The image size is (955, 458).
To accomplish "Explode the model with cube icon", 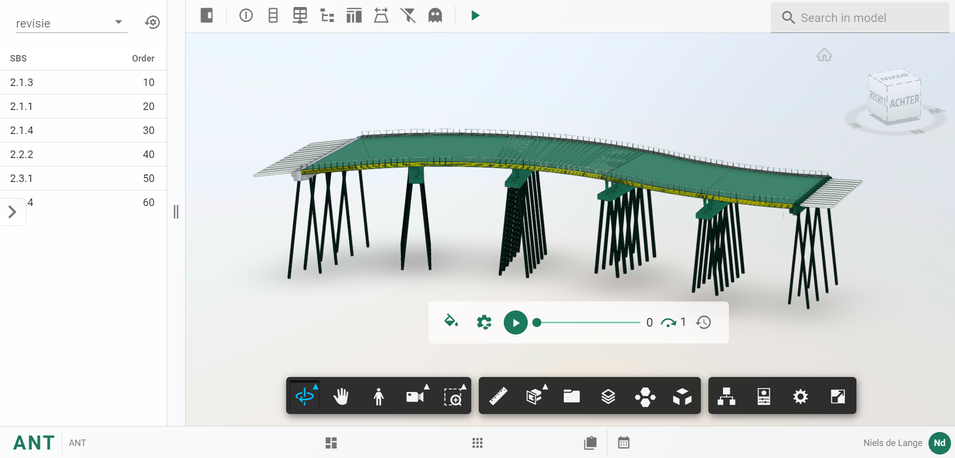I will click(682, 396).
